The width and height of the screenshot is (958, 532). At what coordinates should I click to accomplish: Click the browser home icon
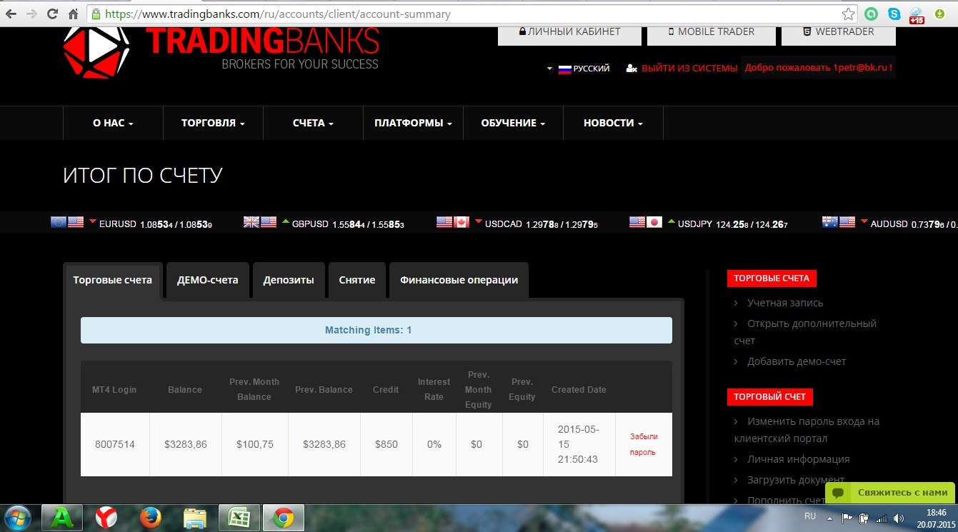tap(73, 14)
